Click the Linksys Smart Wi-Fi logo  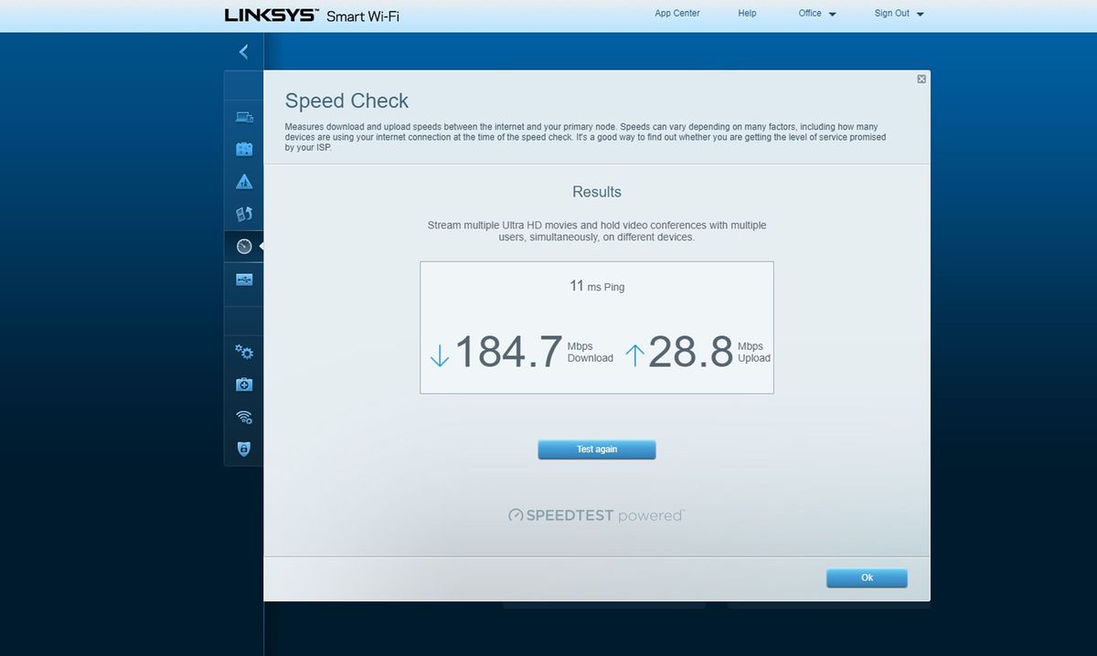[x=312, y=16]
